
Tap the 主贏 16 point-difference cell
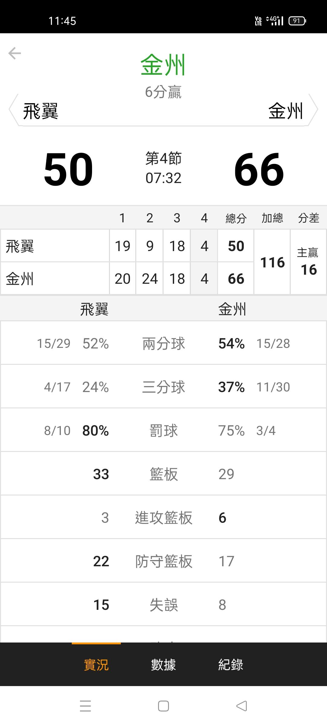coord(308,262)
